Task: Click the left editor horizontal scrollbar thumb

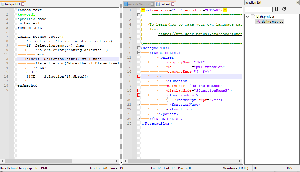Action: 38,161
